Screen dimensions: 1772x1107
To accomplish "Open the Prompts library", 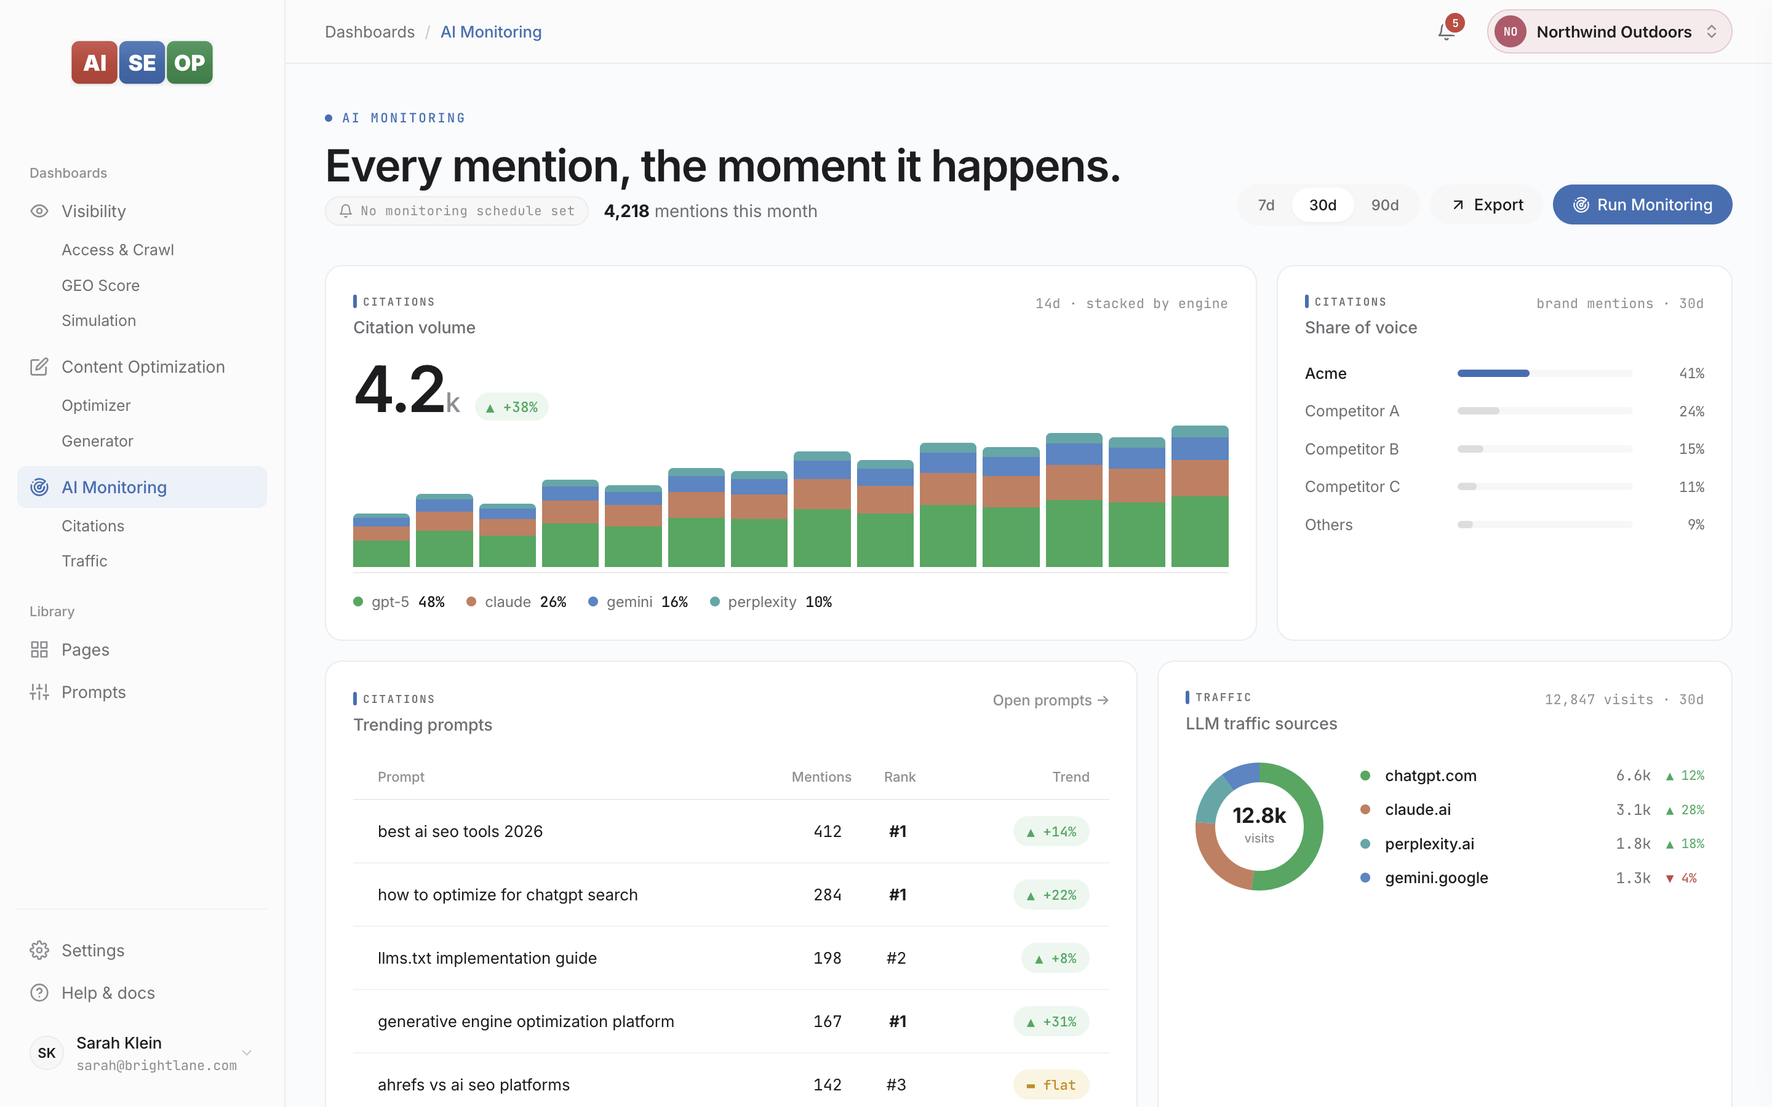I will pyautogui.click(x=142, y=692).
